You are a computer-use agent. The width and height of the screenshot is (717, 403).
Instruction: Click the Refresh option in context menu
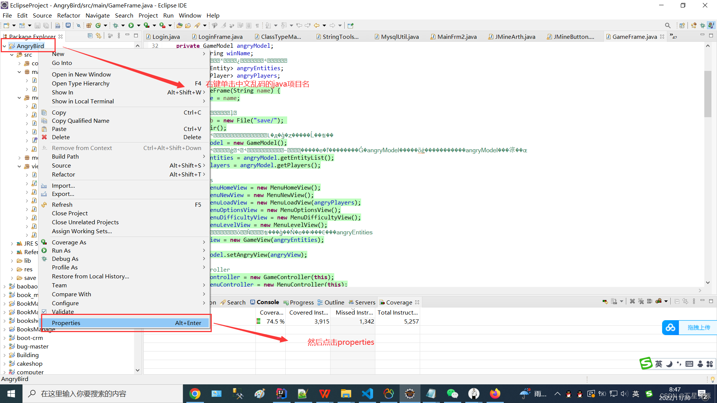[62, 204]
